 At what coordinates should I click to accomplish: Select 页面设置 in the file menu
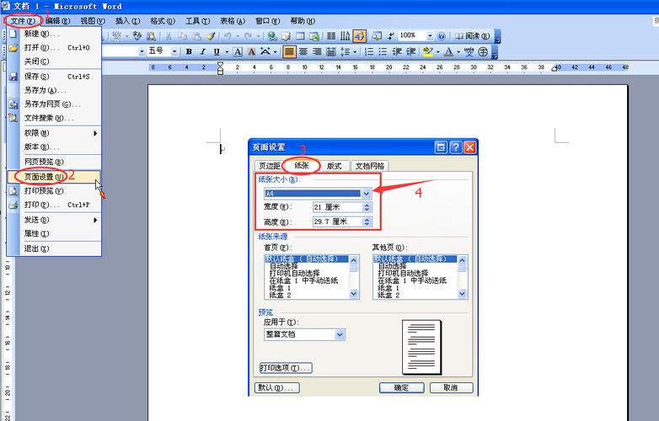click(54, 177)
